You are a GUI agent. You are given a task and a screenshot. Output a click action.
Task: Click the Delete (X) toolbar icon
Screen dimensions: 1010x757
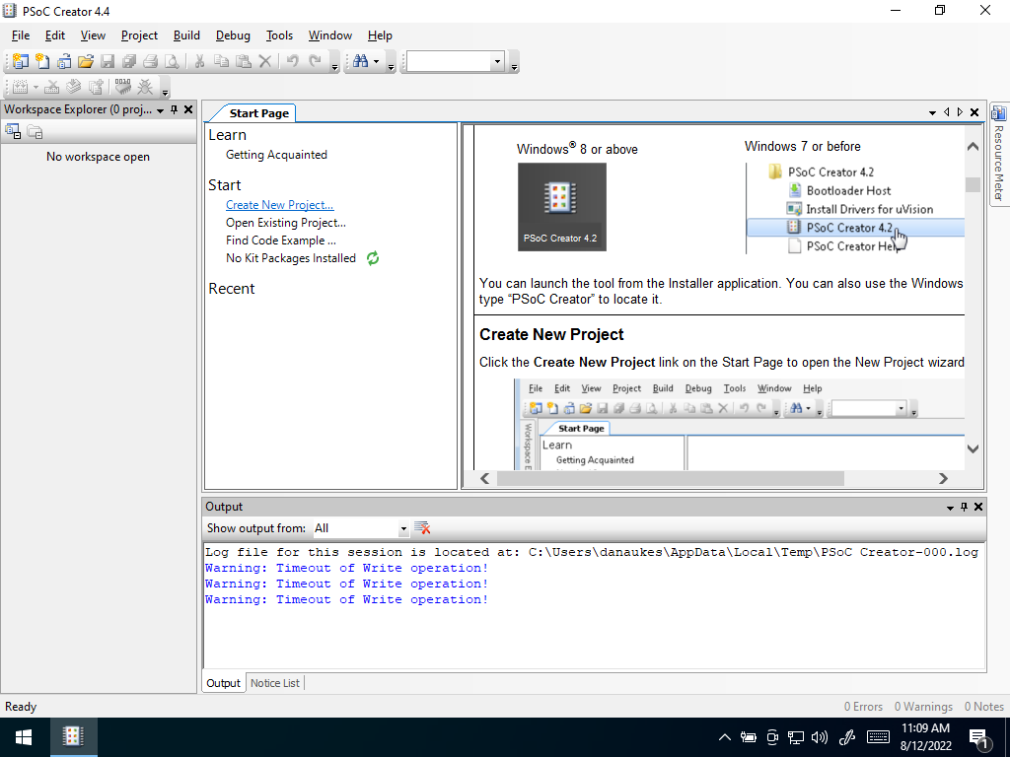[x=264, y=61]
